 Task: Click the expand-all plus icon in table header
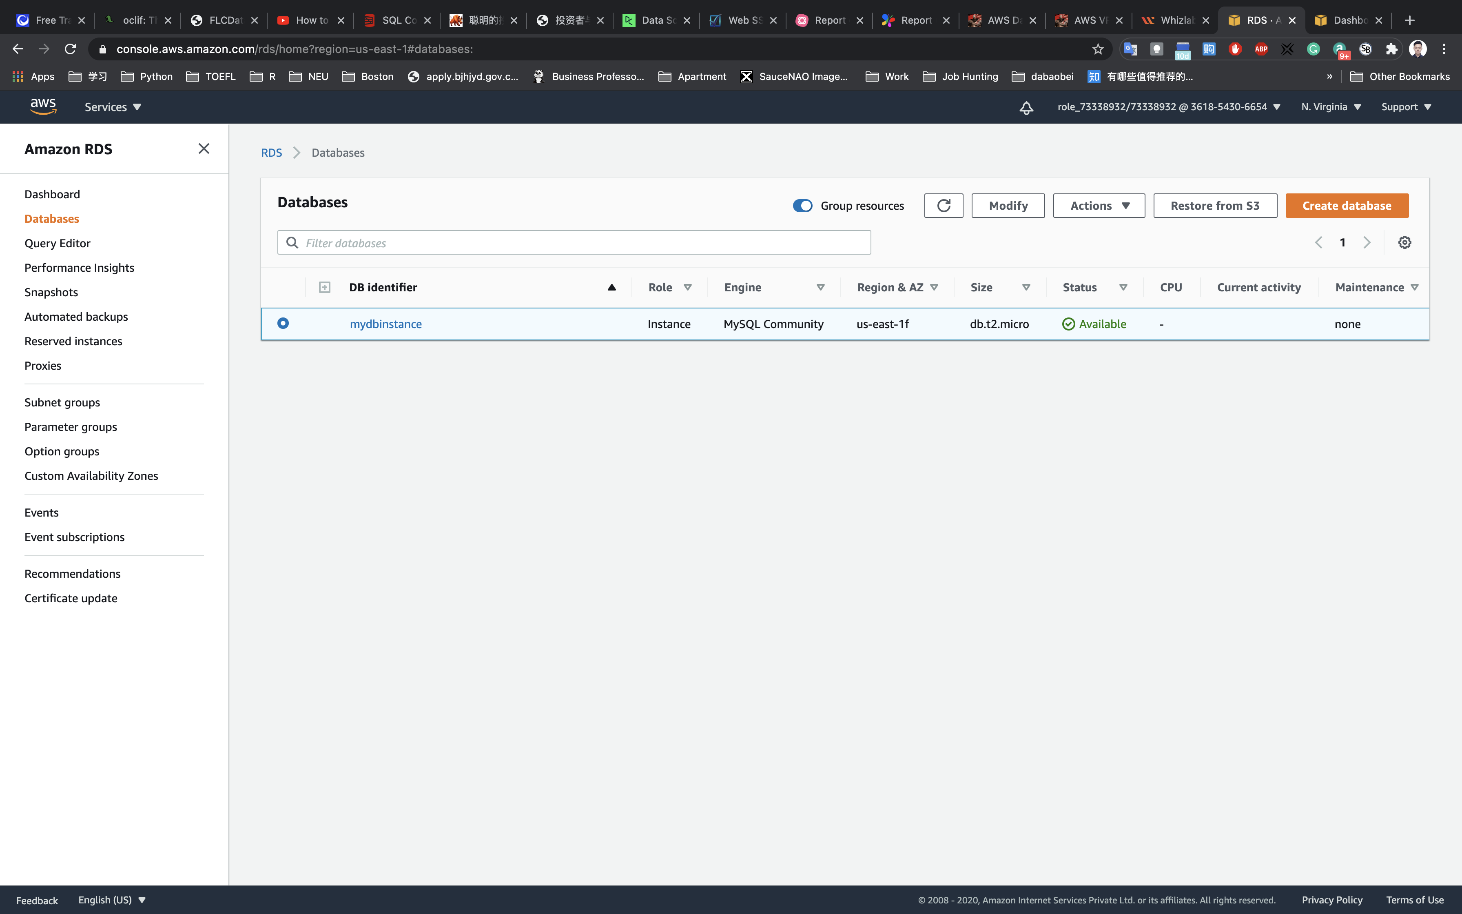coord(324,287)
